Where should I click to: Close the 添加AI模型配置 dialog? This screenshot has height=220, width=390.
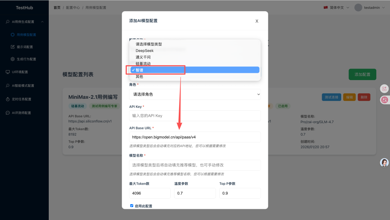click(x=257, y=21)
